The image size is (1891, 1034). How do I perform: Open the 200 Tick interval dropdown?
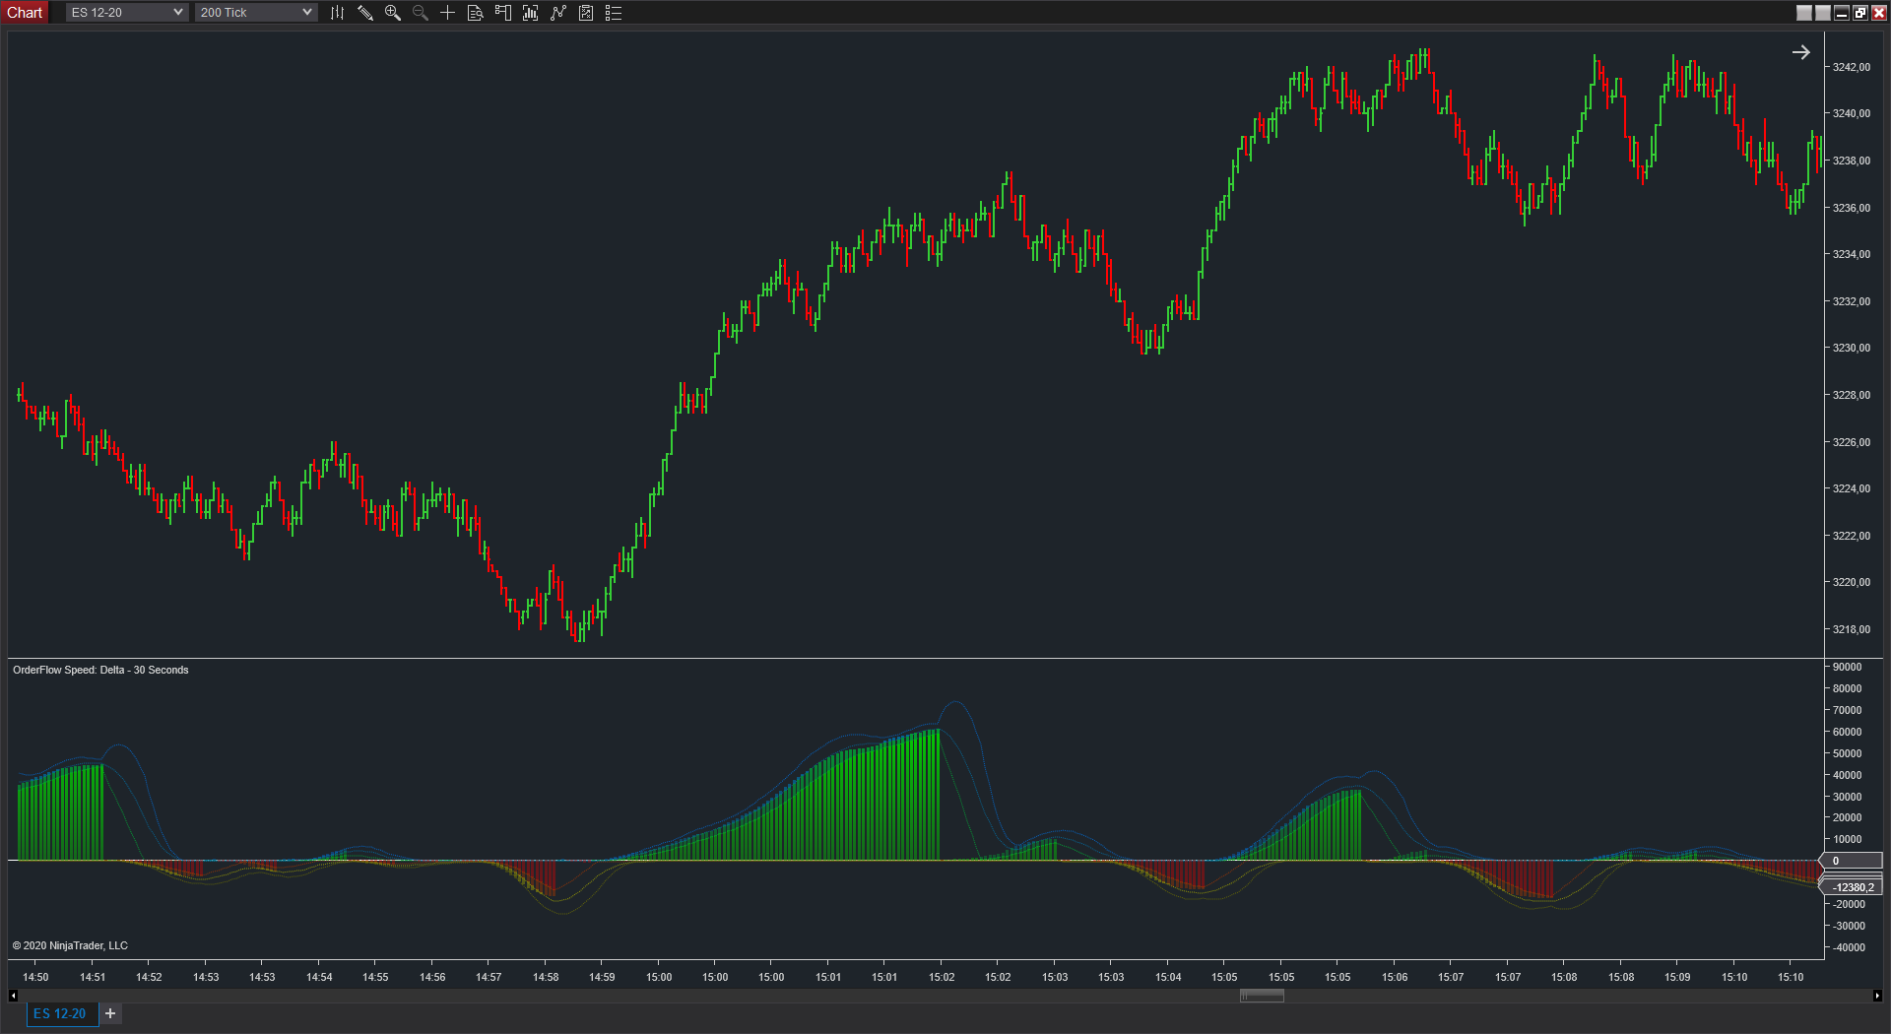pyautogui.click(x=256, y=13)
